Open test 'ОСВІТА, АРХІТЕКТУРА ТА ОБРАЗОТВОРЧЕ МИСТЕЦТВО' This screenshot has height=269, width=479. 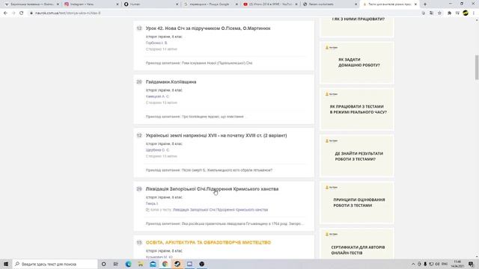[208, 242]
